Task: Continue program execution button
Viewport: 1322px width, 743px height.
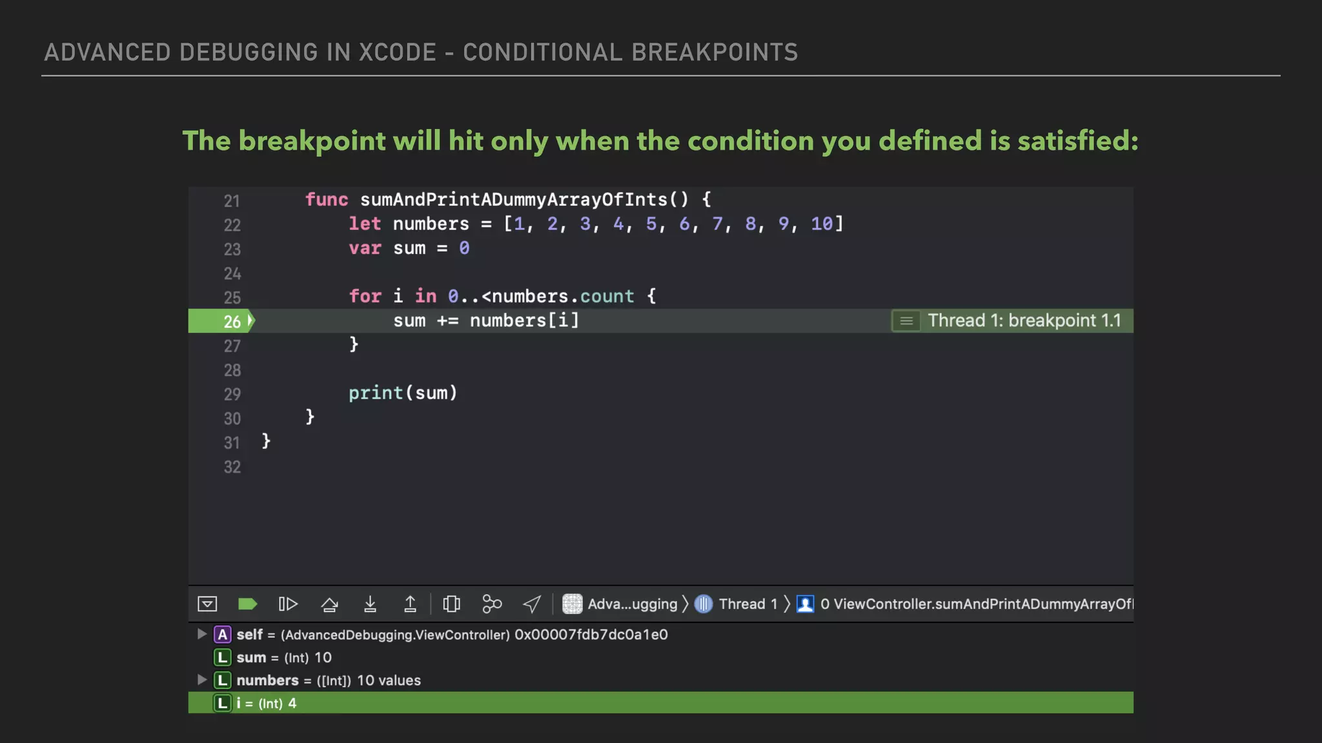Action: click(x=288, y=604)
